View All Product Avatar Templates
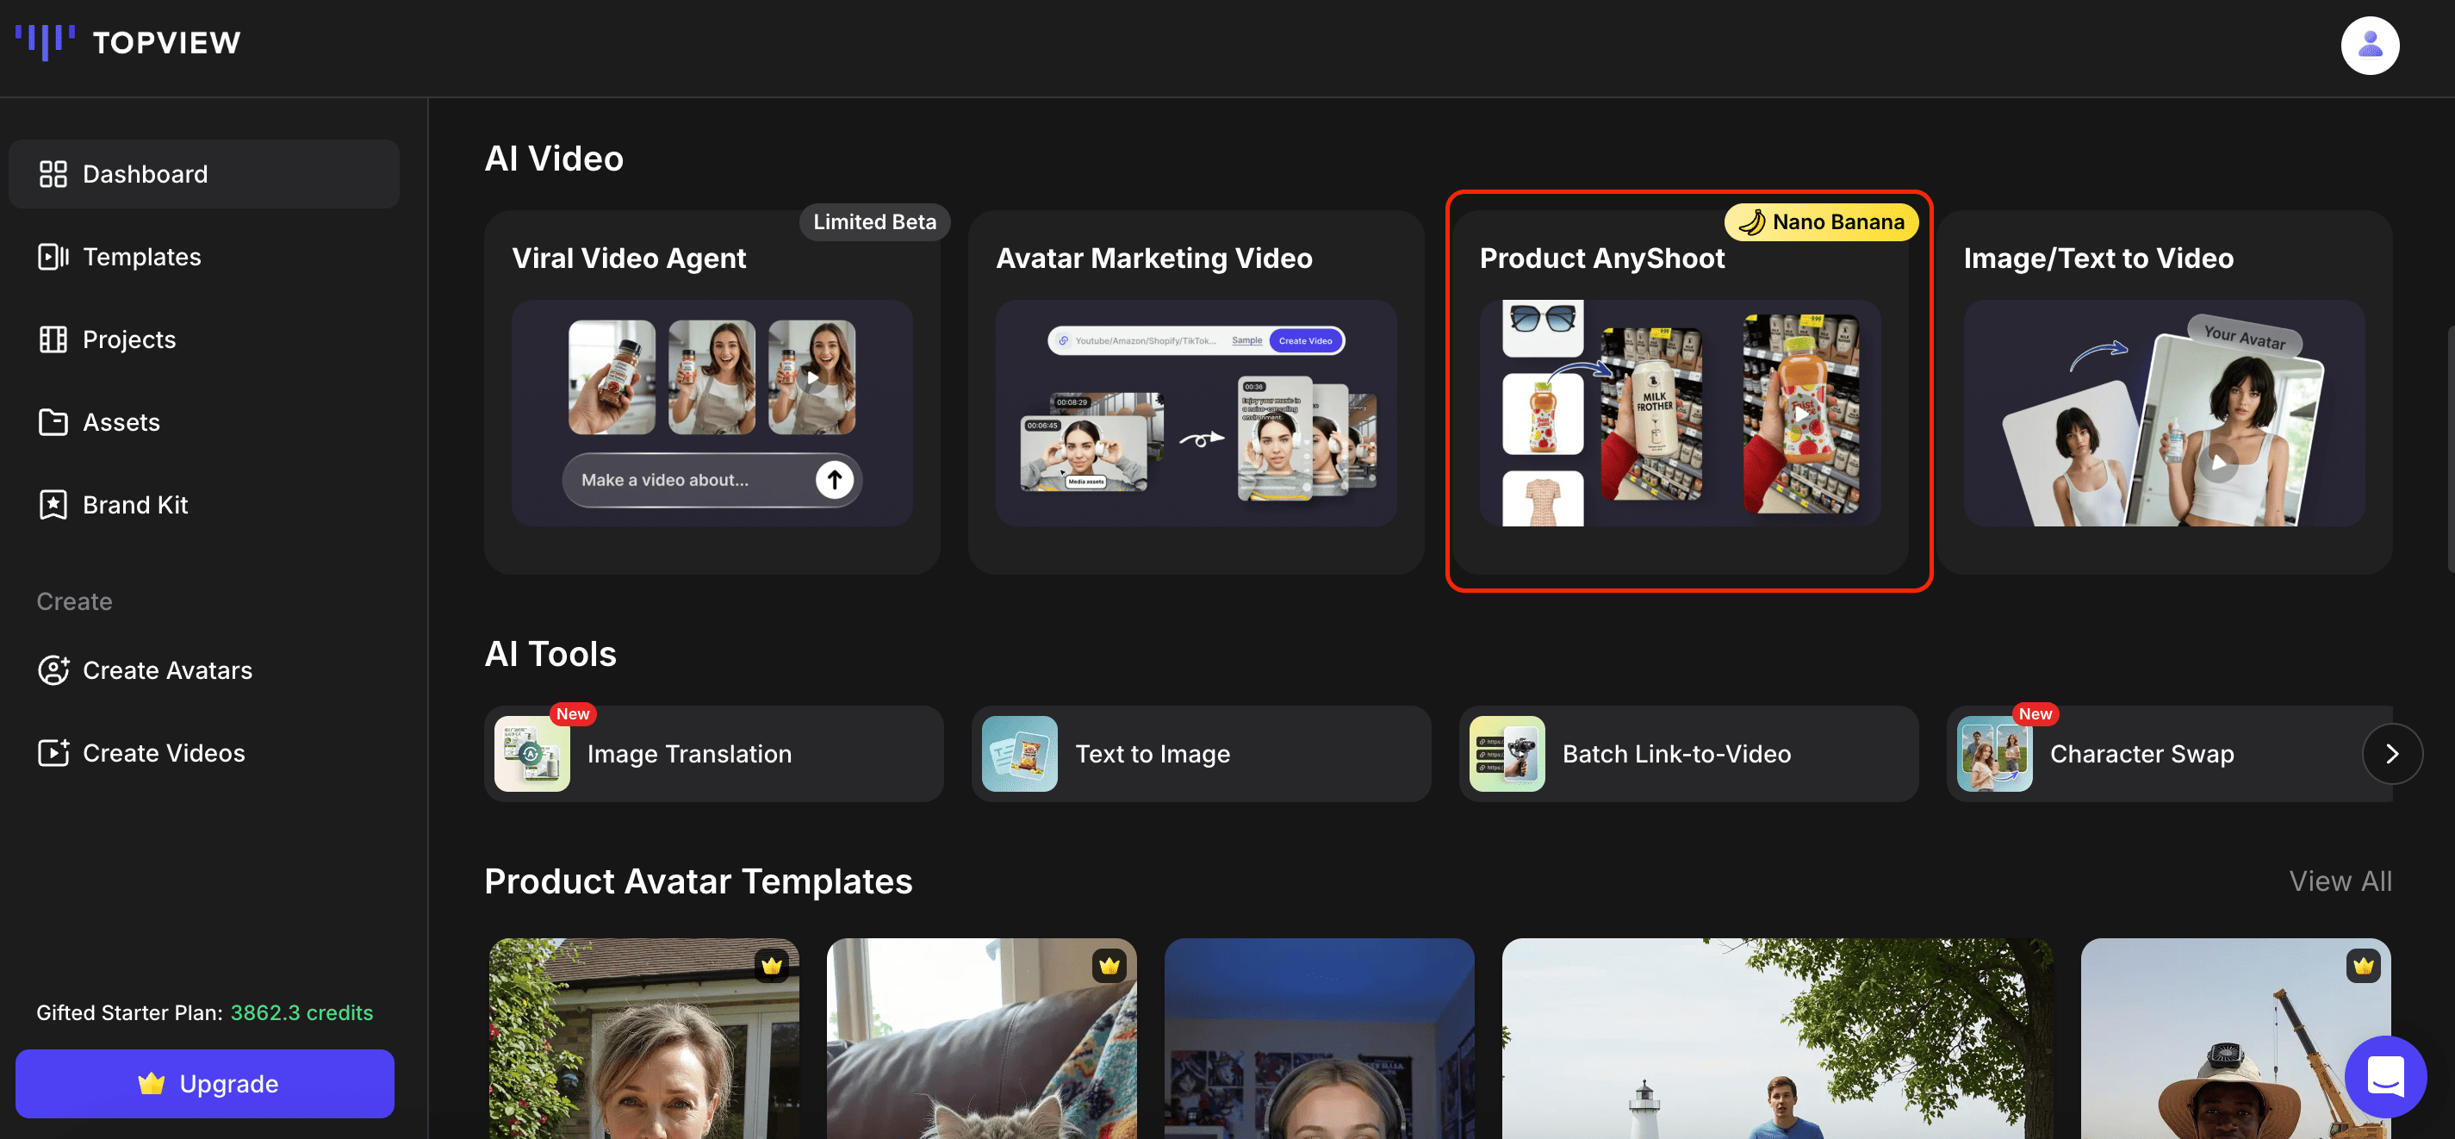This screenshot has width=2455, height=1139. point(2340,881)
